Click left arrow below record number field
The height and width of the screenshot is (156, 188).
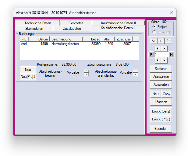tap(158, 60)
